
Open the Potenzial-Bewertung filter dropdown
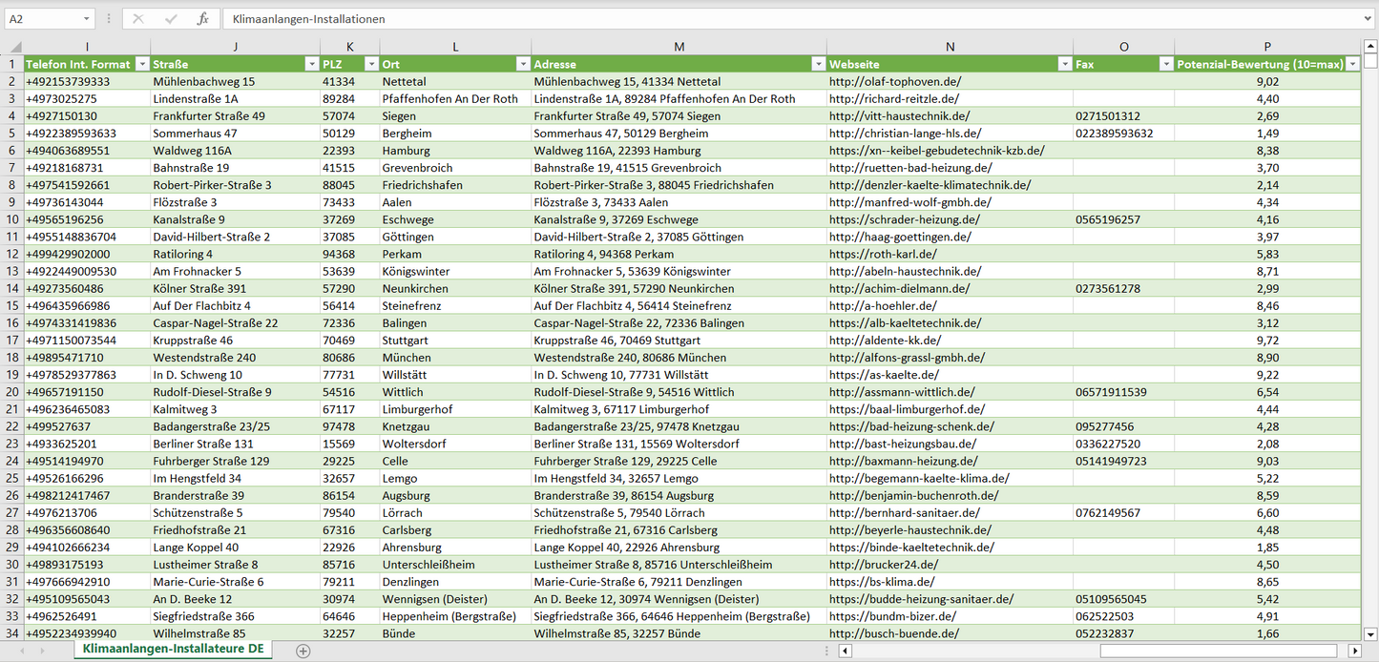1352,64
